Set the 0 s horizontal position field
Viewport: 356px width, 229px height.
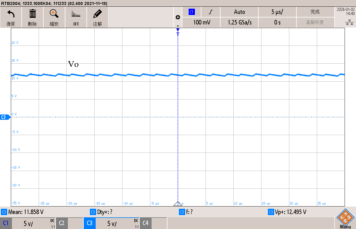[277, 23]
